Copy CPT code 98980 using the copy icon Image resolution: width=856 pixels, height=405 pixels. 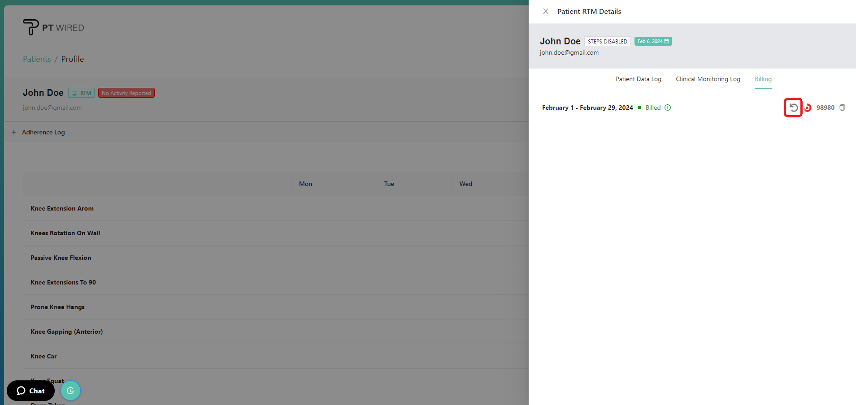pos(842,108)
